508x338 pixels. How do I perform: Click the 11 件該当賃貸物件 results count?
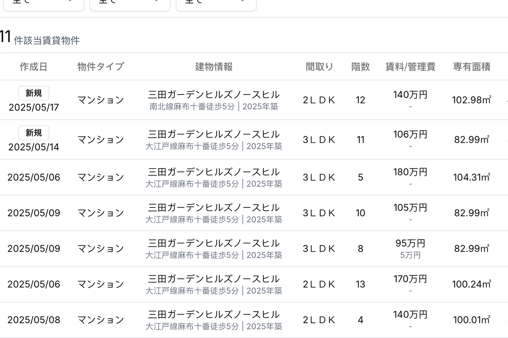pyautogui.click(x=40, y=37)
